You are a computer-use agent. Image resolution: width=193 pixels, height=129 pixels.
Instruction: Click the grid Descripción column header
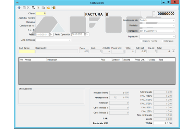(73, 60)
